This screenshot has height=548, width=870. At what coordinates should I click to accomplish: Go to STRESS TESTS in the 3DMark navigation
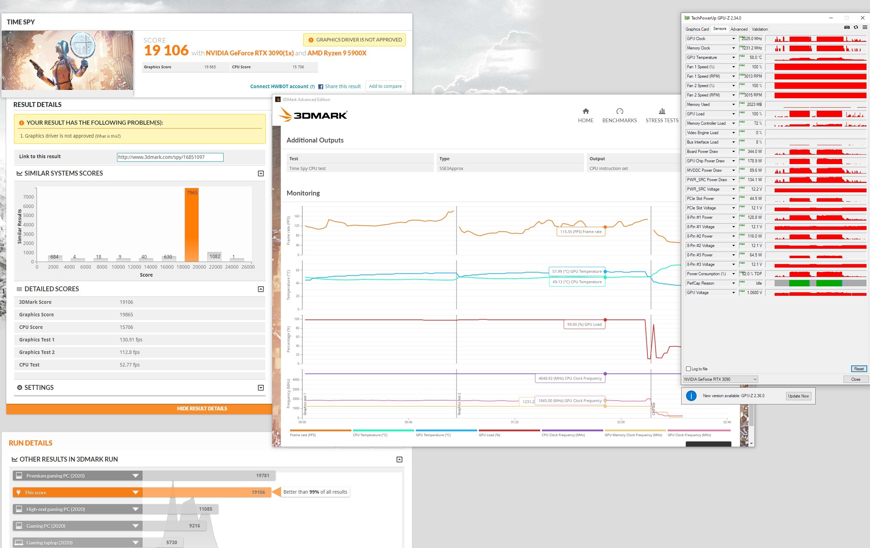click(662, 121)
